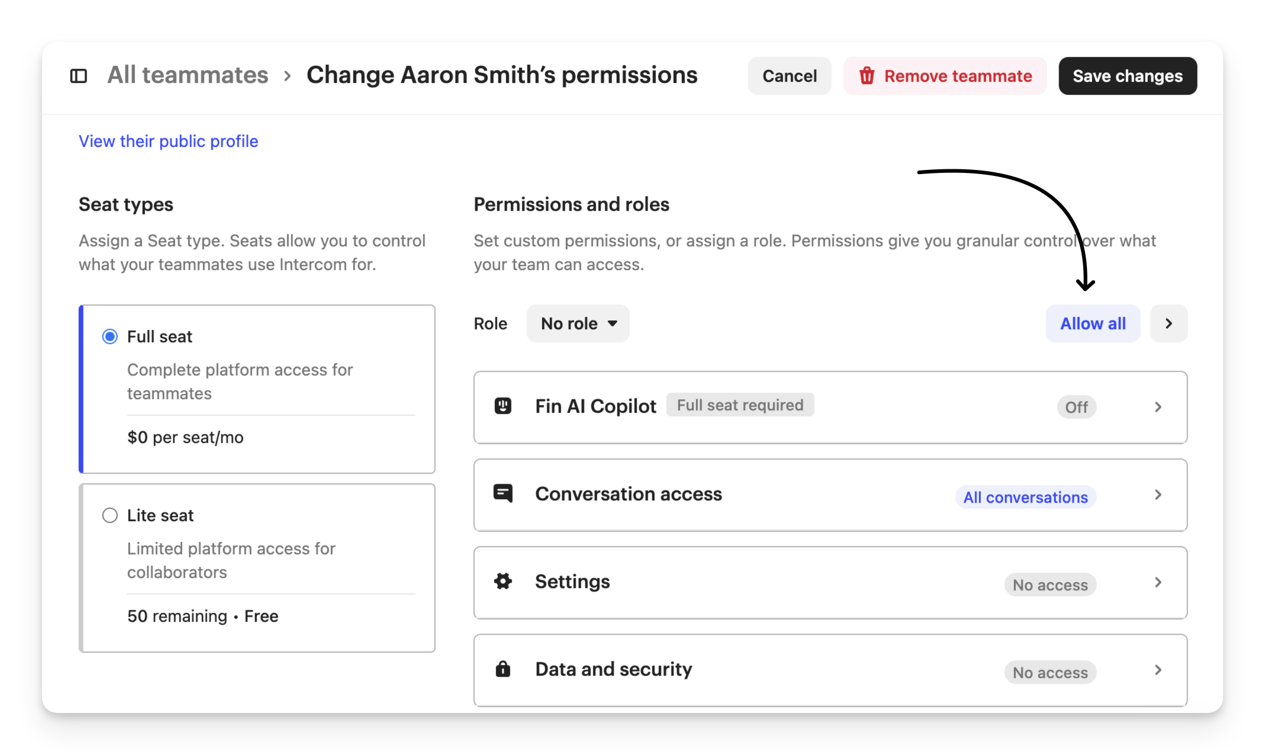Click the Conversation access chat icon
1265x755 pixels.
point(503,493)
